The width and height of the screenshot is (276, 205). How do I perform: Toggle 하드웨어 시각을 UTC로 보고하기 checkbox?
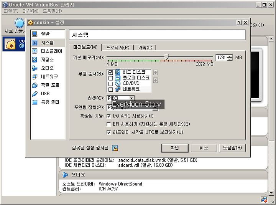click(x=108, y=132)
